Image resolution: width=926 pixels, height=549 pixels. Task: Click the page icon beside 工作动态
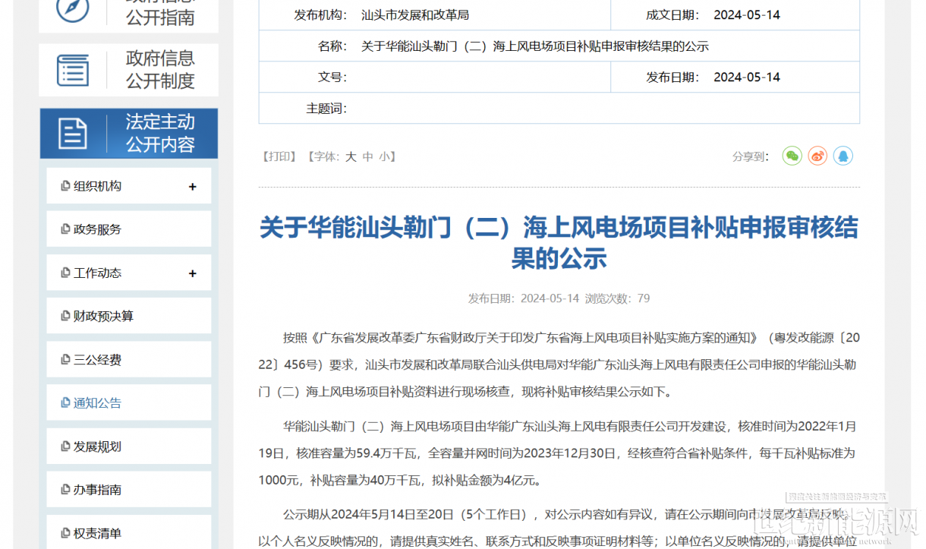(x=65, y=273)
